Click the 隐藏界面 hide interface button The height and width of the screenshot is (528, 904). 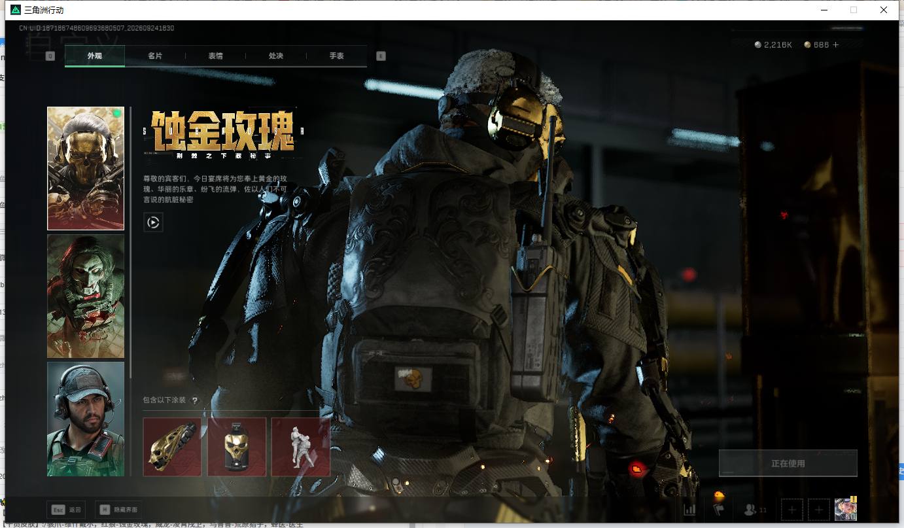point(118,510)
